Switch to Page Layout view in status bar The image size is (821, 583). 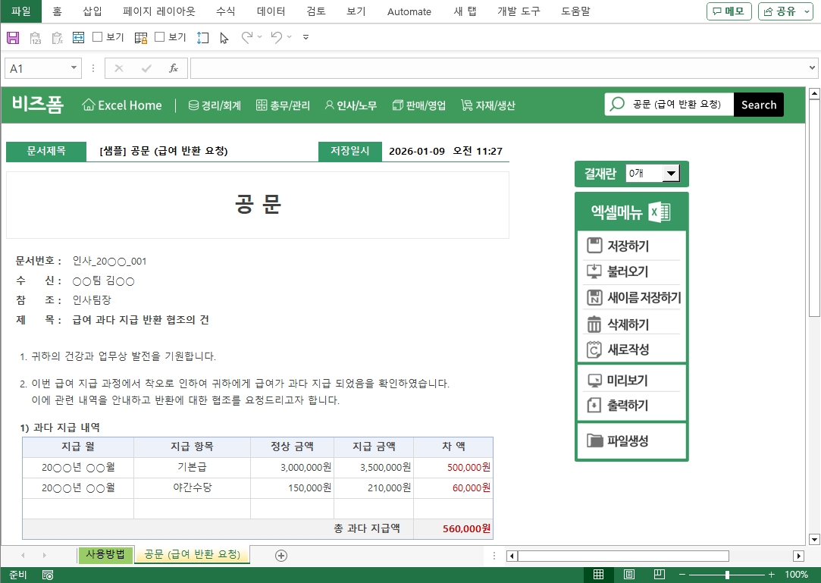coord(629,575)
